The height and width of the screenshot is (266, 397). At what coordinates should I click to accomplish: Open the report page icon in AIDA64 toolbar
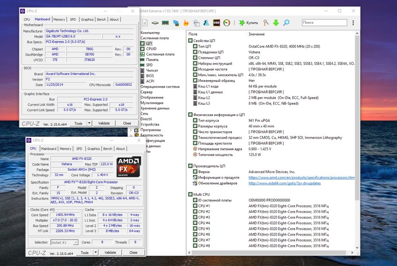(x=145, y=23)
